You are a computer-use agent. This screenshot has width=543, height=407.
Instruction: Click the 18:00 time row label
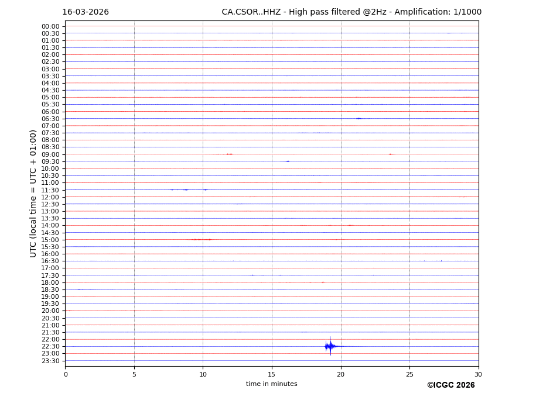click(50, 282)
